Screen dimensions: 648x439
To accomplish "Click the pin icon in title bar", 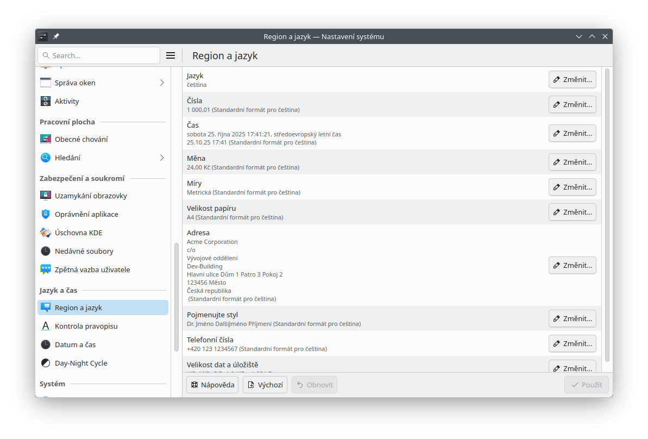I will click(x=56, y=36).
